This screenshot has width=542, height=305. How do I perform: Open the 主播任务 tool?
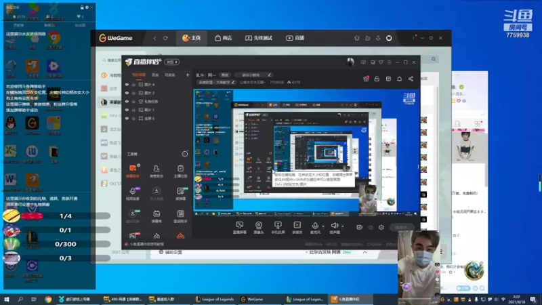(180, 171)
